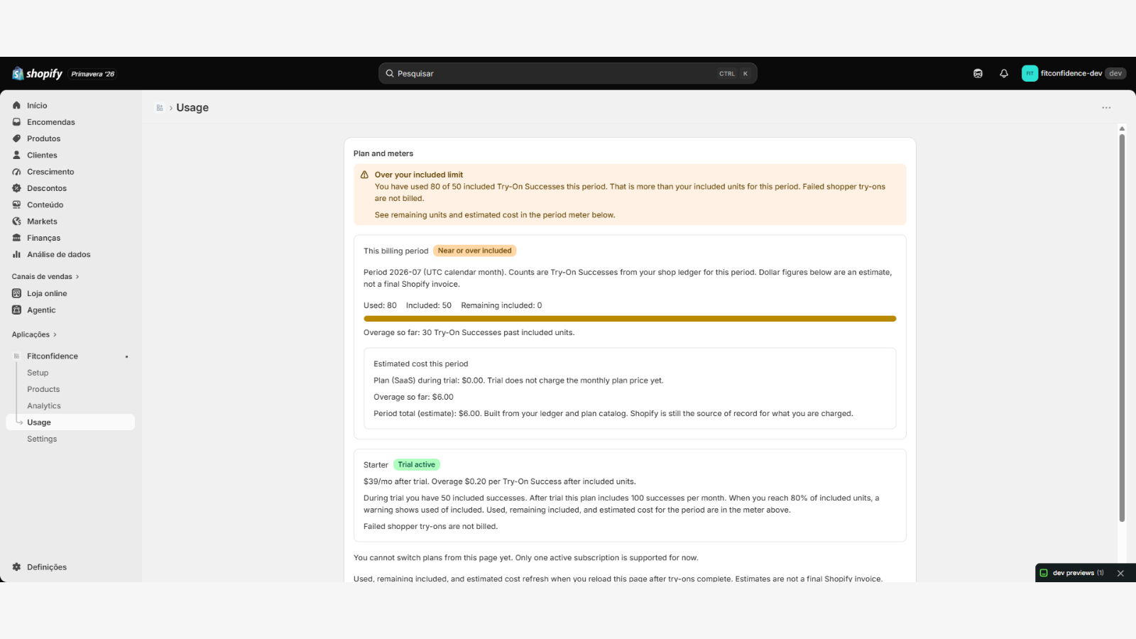This screenshot has width=1136, height=639.
Task: Click the Definições gear icon
Action: tap(16, 567)
